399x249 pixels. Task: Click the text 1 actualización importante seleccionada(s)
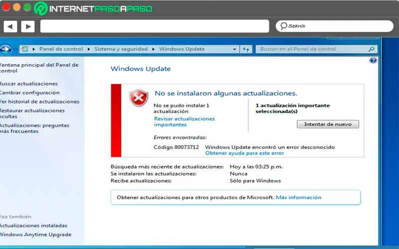click(292, 108)
